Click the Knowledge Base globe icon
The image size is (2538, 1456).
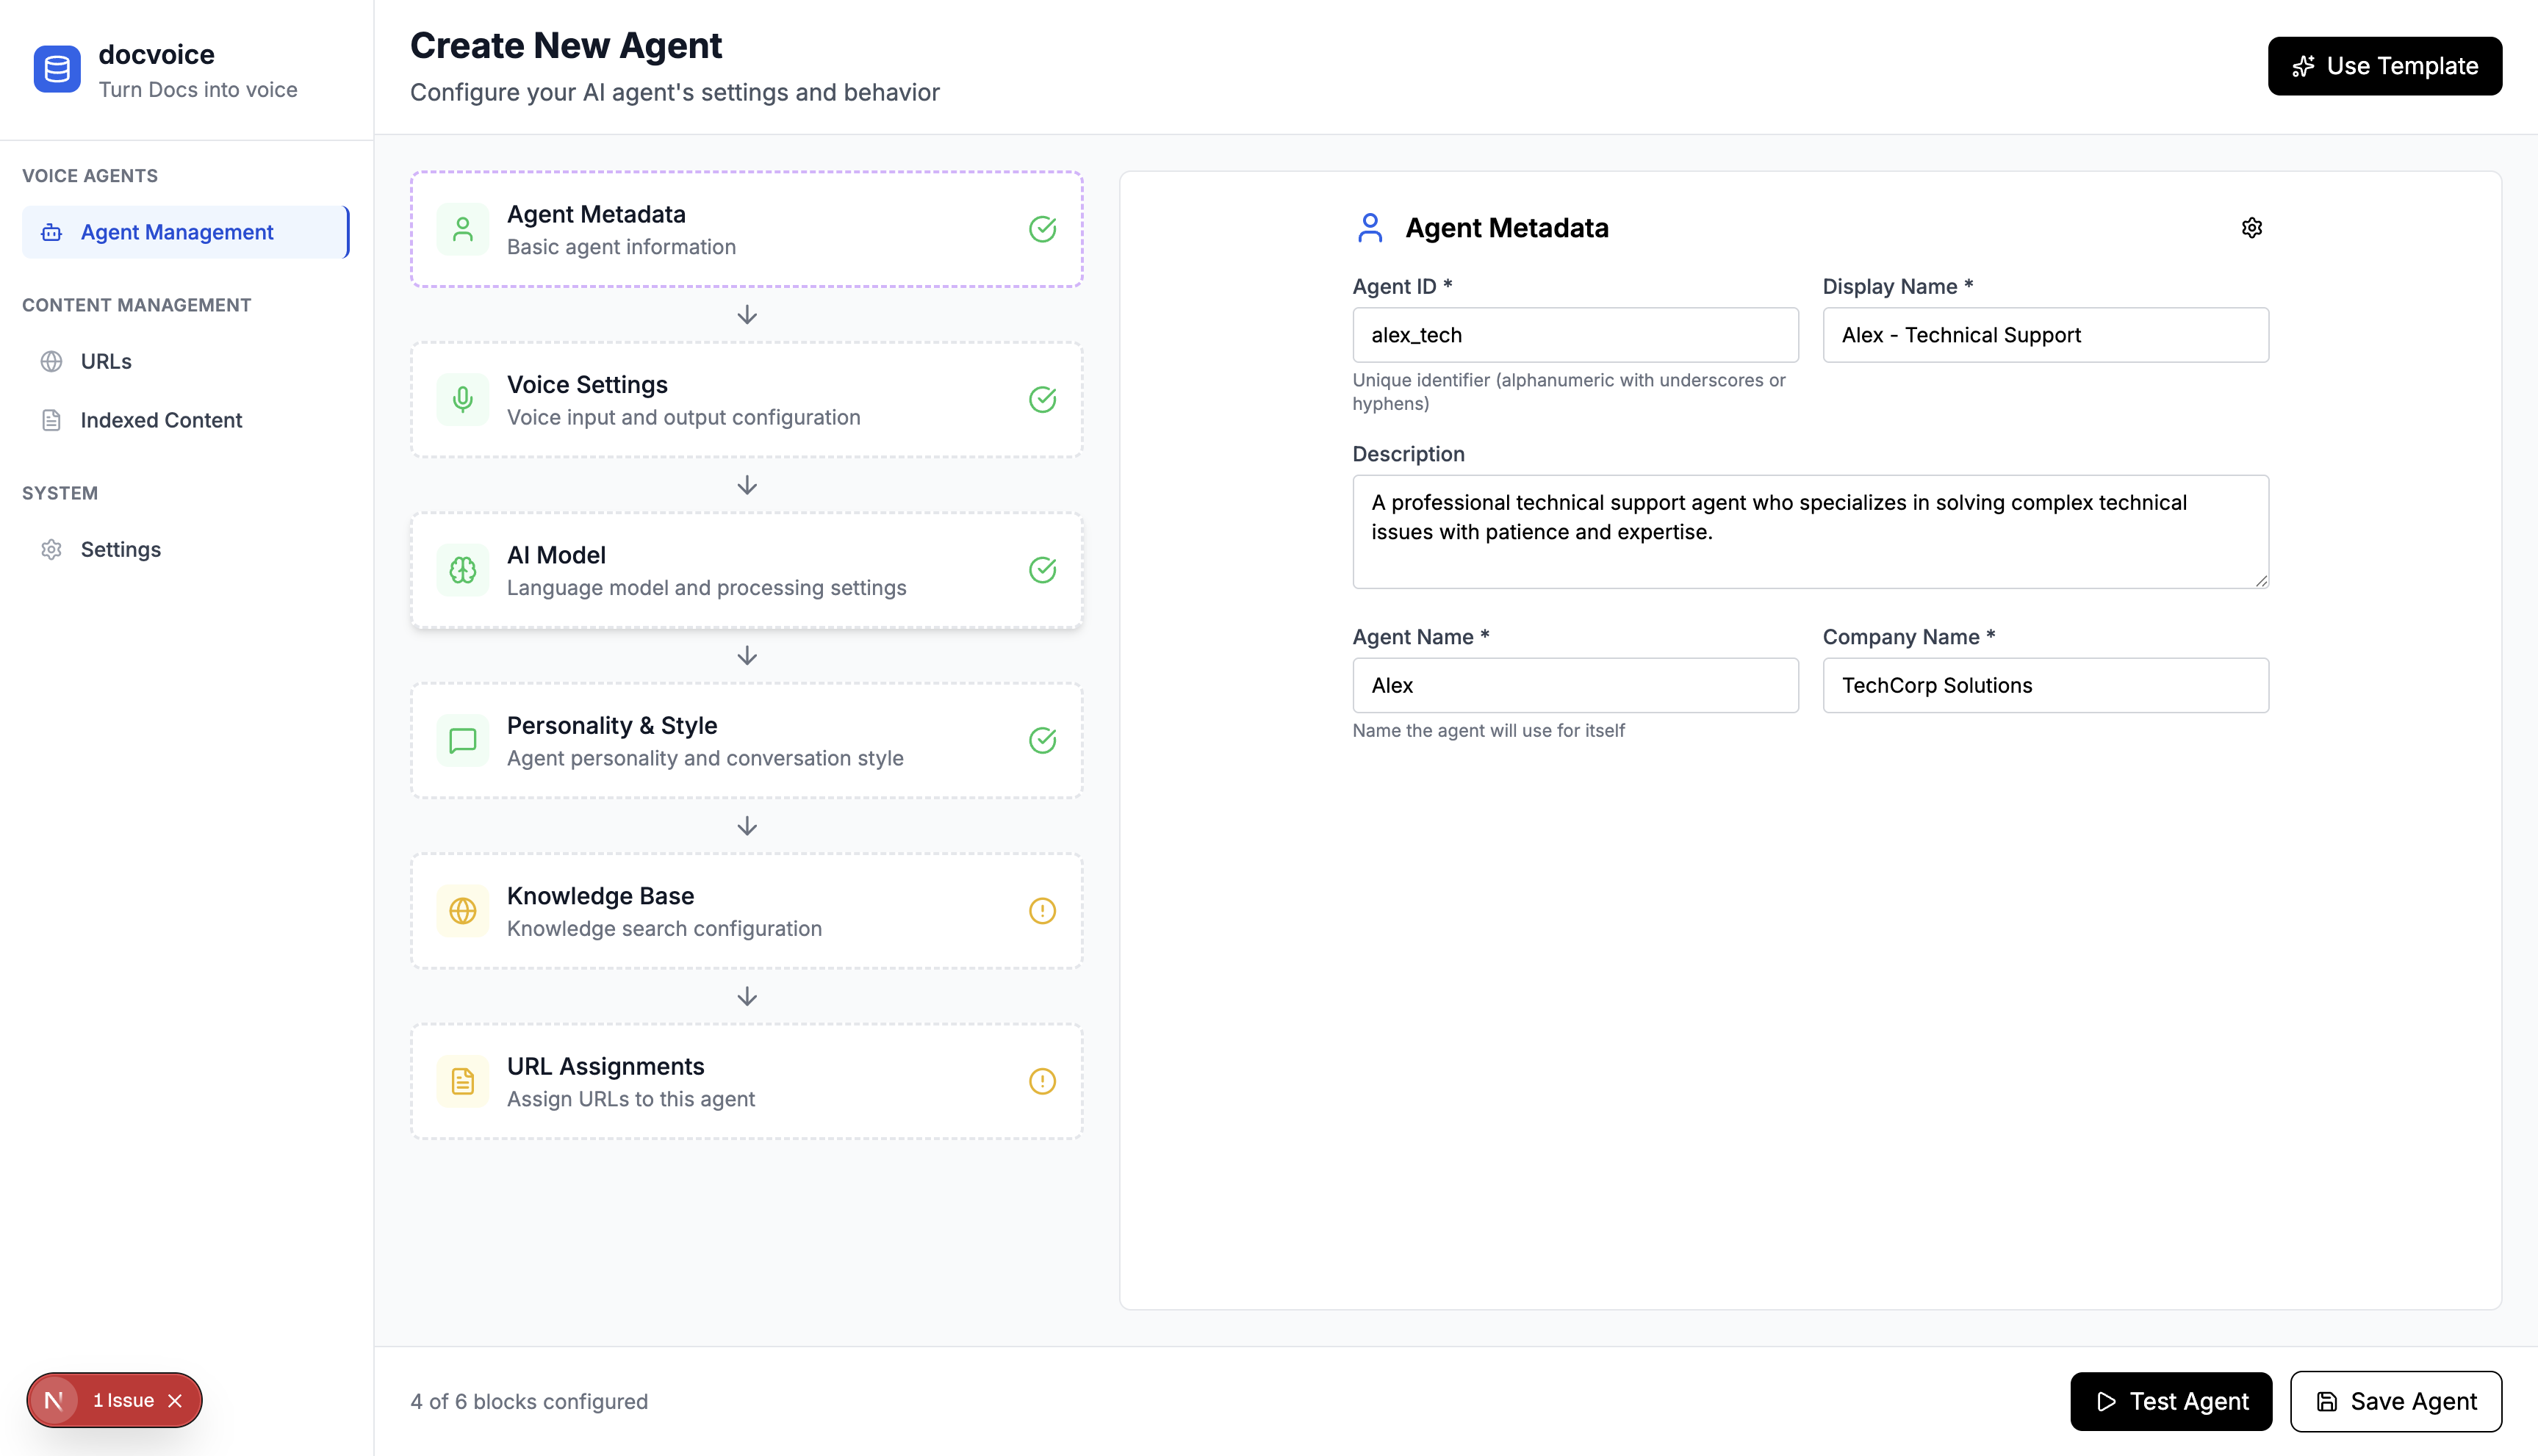[x=462, y=911]
